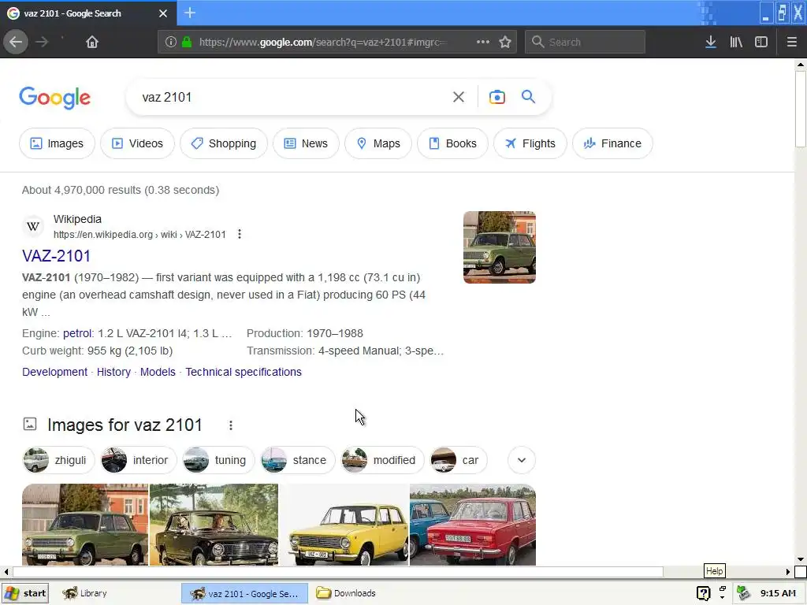Switch to the Shopping search tab
This screenshot has width=807, height=605.
point(224,143)
